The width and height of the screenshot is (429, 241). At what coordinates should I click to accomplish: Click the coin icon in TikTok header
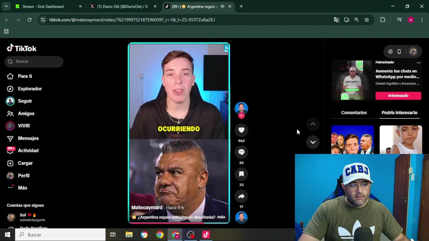click(x=390, y=52)
